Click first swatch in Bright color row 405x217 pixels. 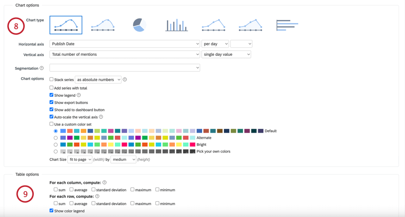pos(63,145)
